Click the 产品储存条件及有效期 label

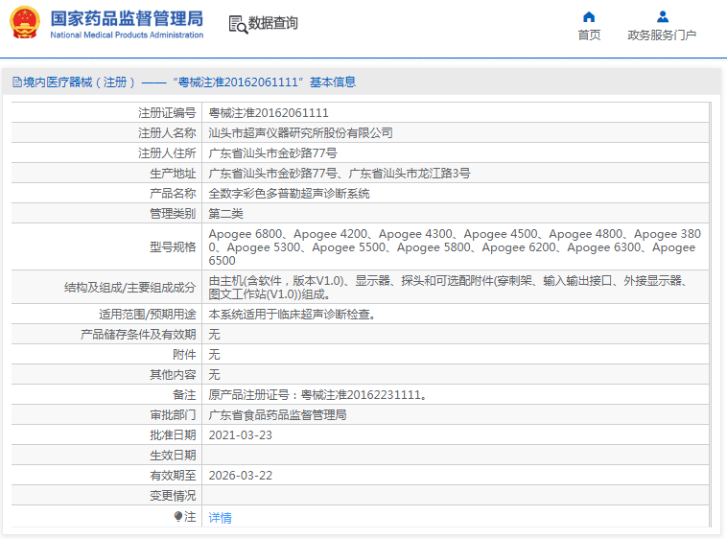[x=138, y=335]
